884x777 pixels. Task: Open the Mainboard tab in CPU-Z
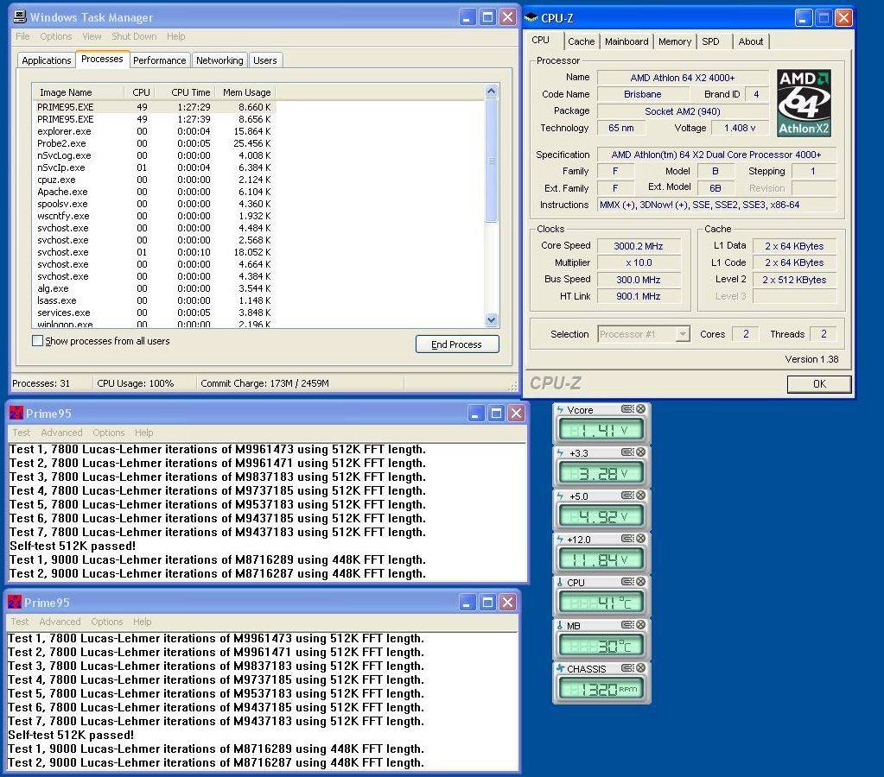[626, 41]
